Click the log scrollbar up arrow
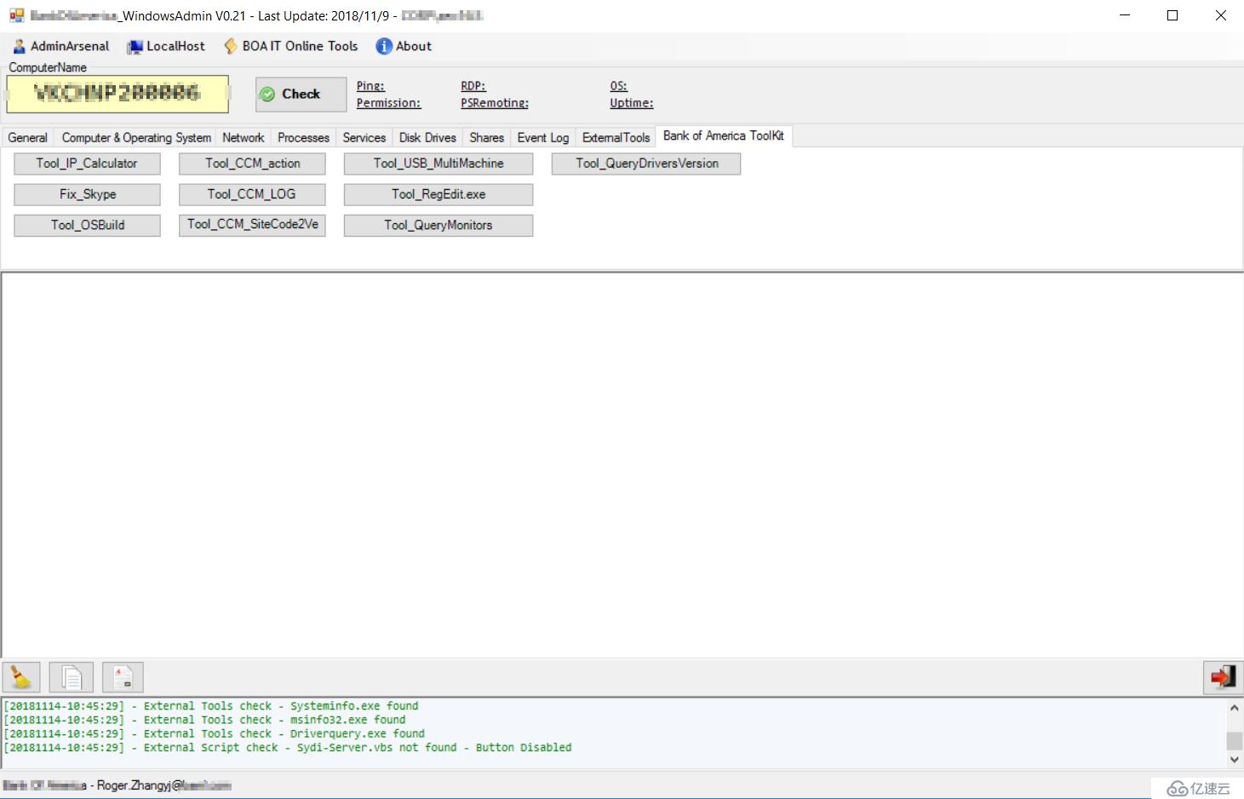The width and height of the screenshot is (1244, 799). tap(1235, 708)
